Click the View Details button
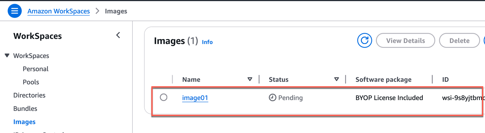 (406, 41)
